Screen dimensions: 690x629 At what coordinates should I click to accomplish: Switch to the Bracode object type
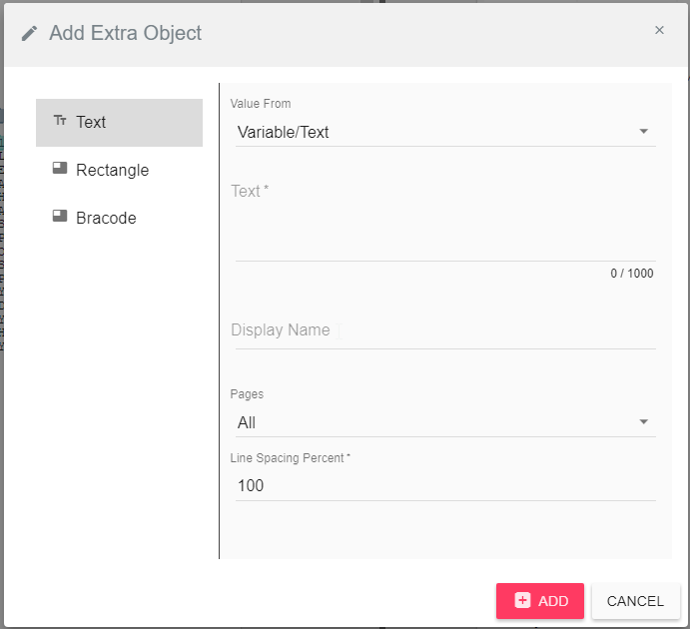(119, 219)
